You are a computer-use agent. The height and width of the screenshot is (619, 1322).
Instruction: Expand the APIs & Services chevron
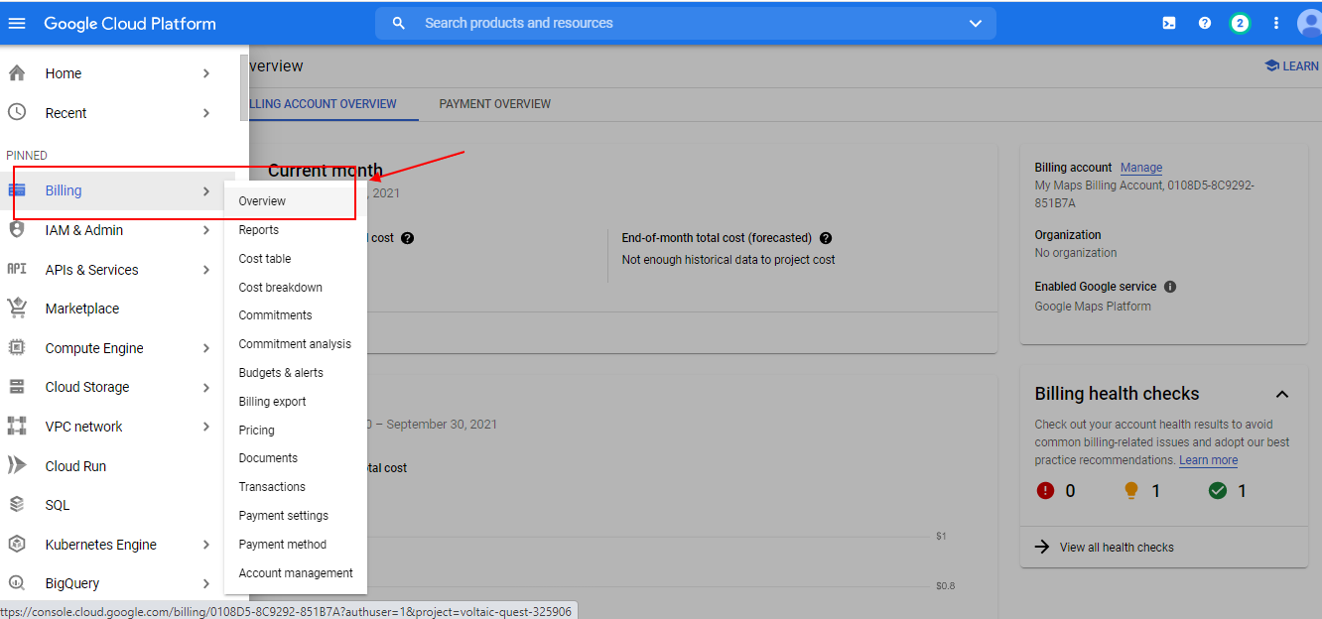(206, 270)
